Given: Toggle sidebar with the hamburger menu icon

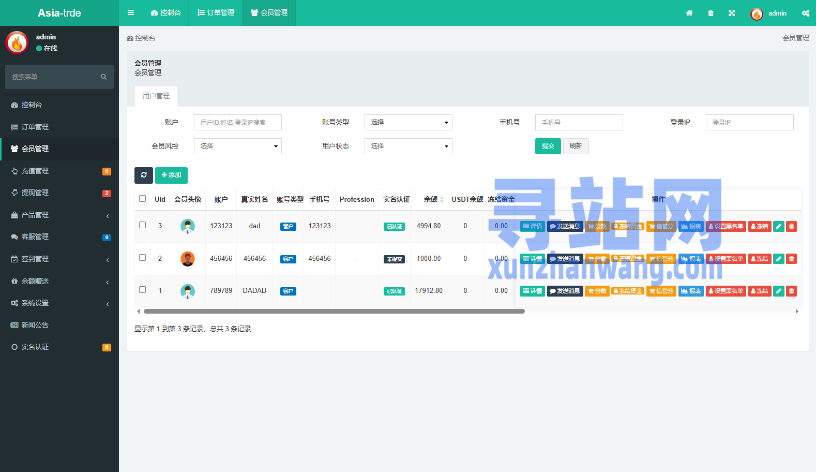Looking at the screenshot, I should click(x=131, y=13).
